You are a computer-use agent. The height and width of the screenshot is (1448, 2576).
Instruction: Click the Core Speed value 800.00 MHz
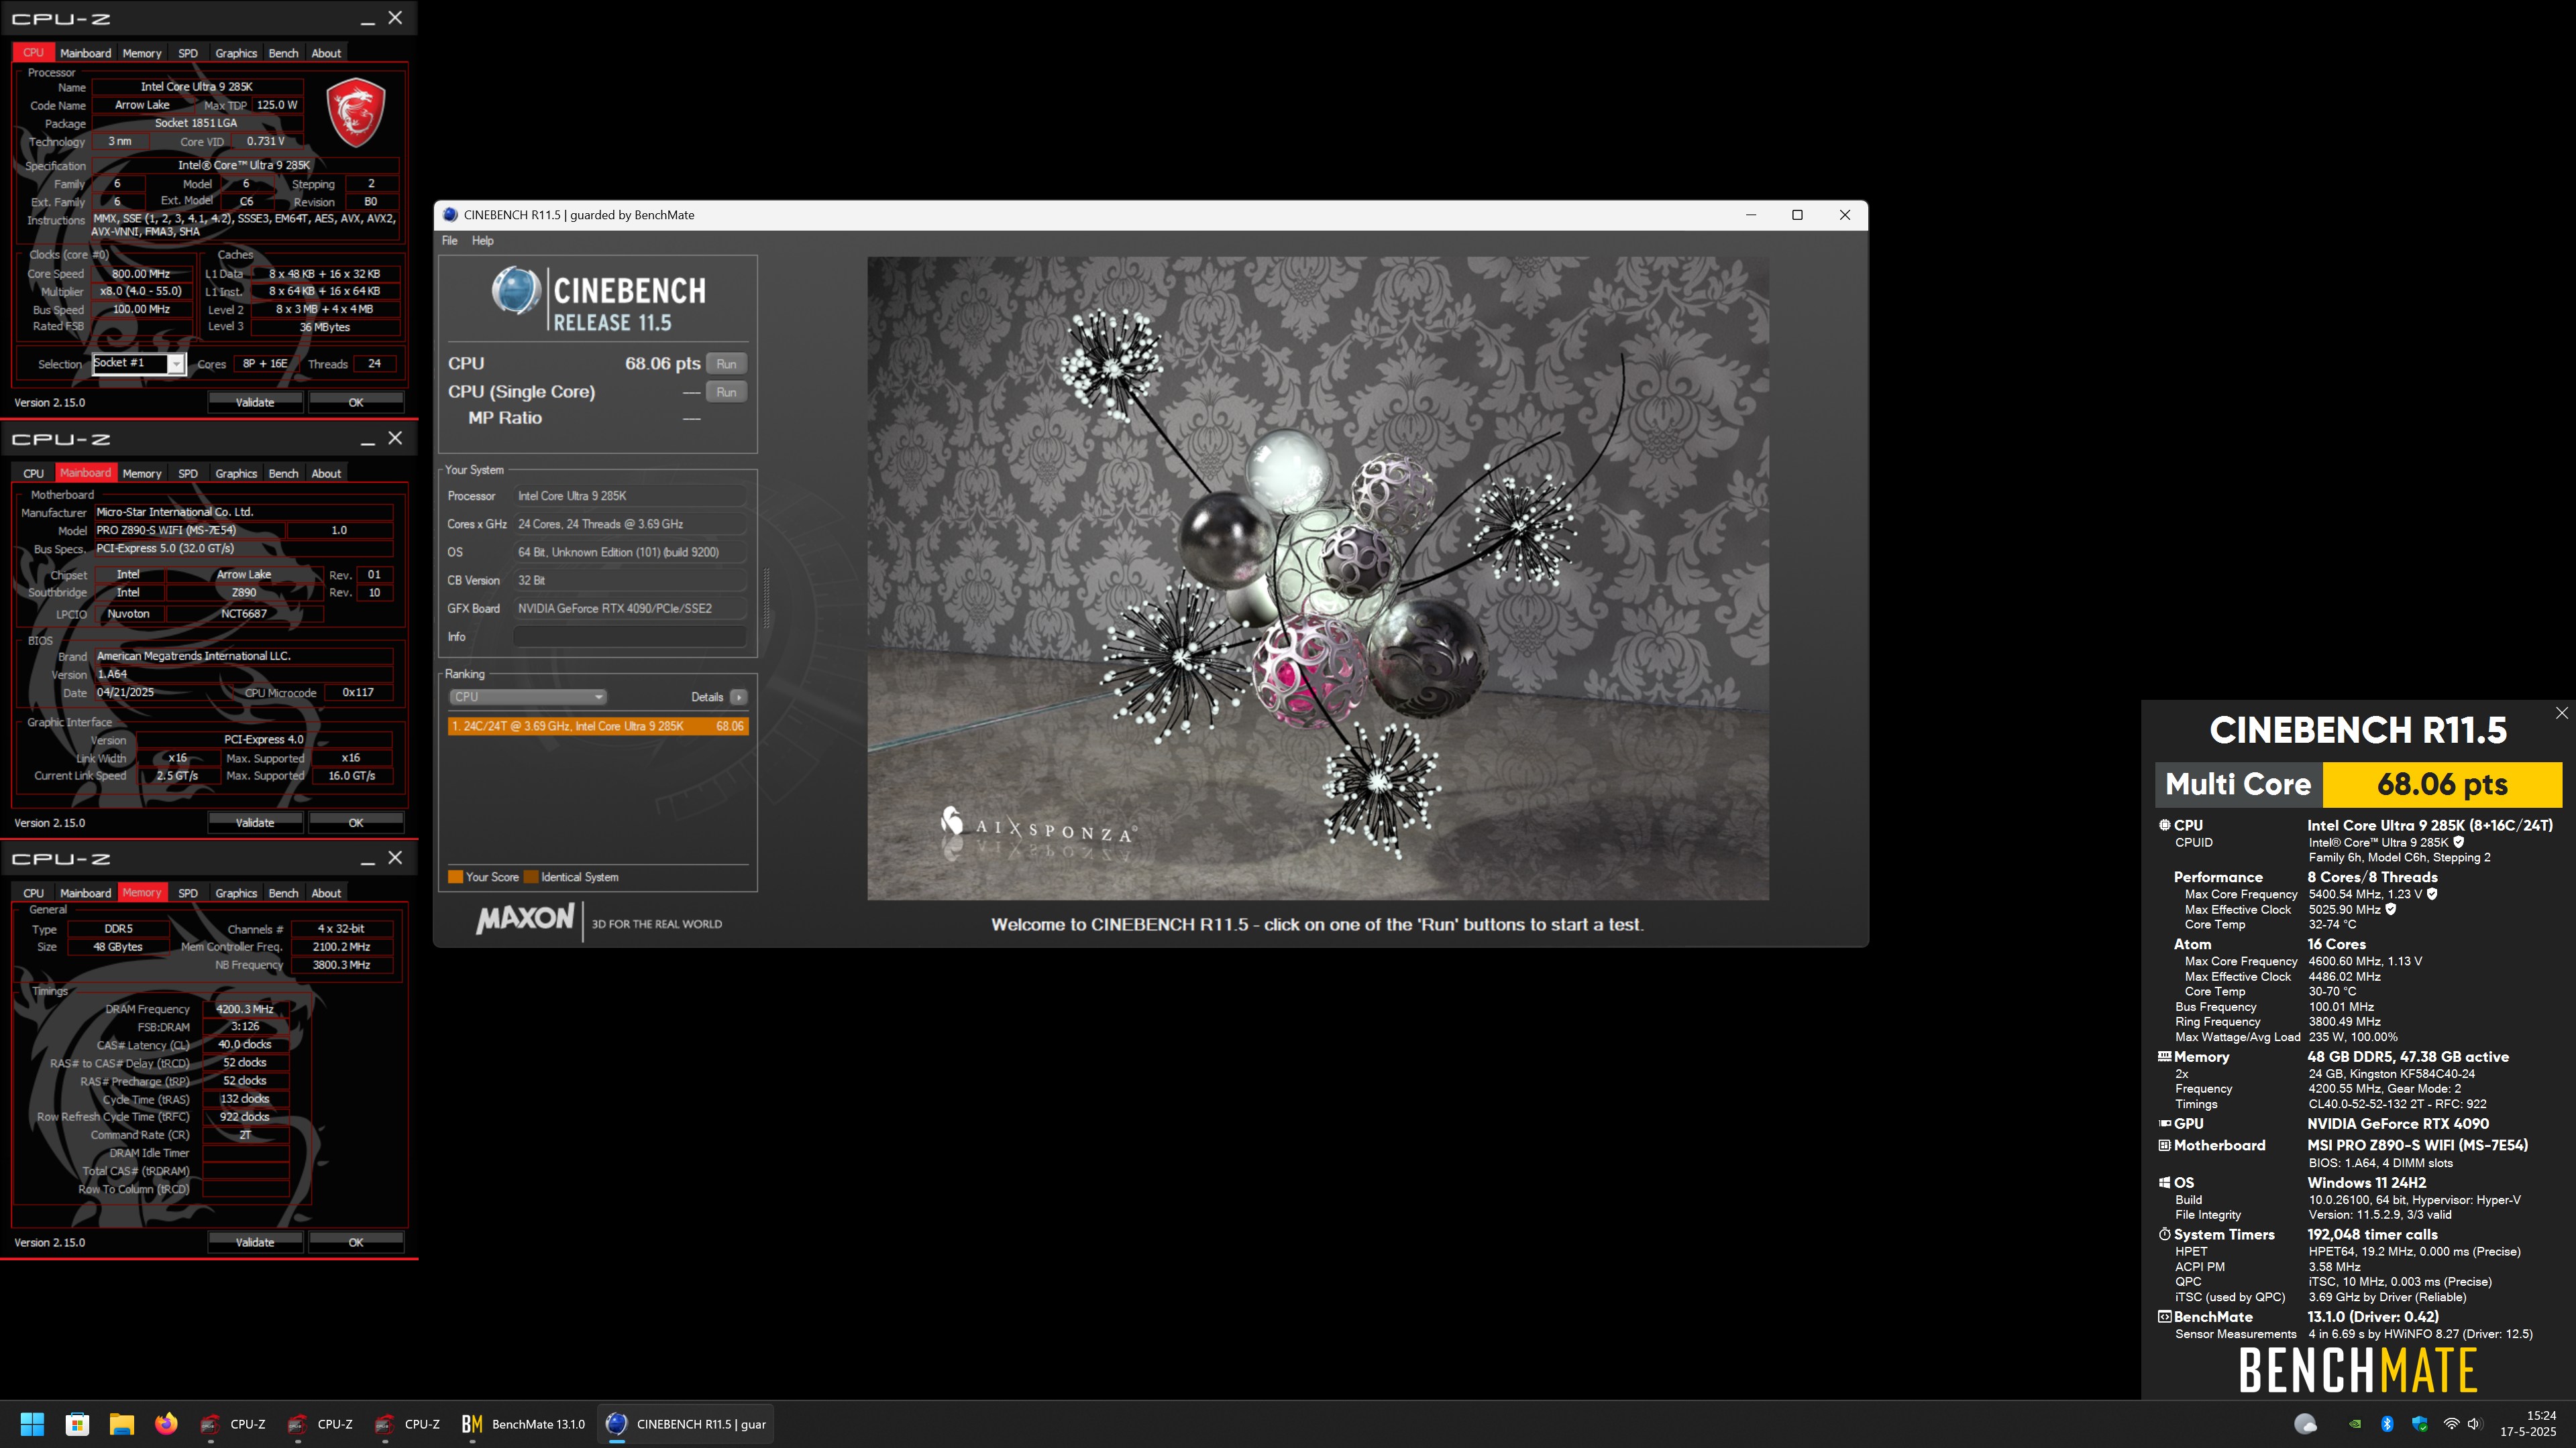141,274
